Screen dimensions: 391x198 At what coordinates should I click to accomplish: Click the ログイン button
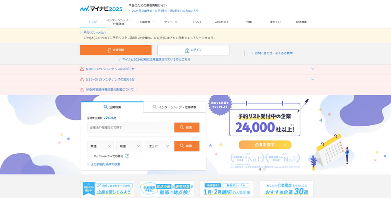[x=193, y=50]
